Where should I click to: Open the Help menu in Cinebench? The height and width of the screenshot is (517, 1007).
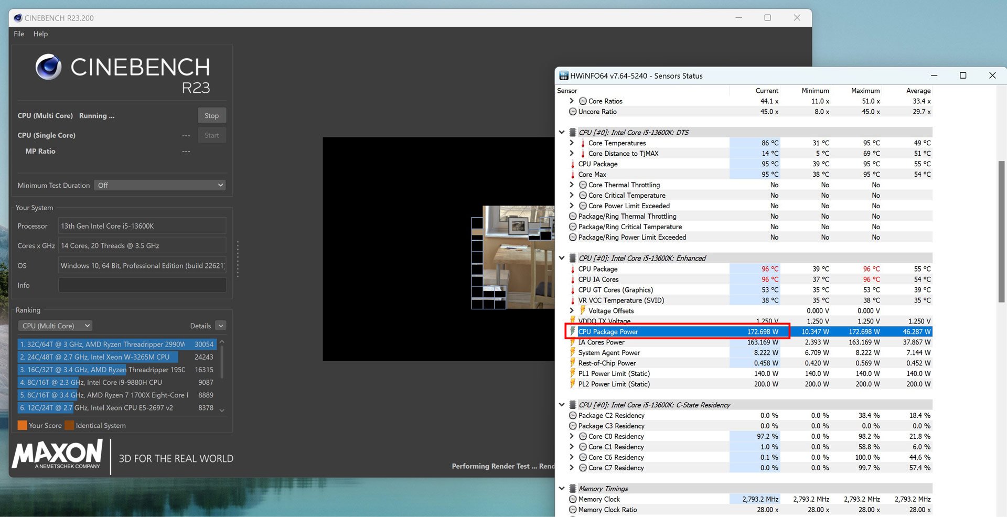click(40, 34)
